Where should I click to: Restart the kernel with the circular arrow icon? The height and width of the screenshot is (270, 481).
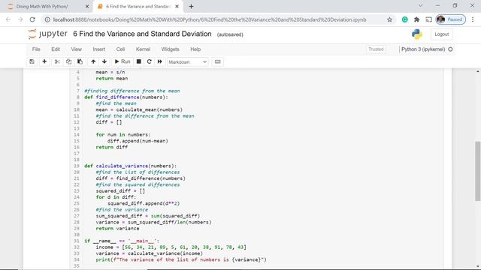point(149,61)
